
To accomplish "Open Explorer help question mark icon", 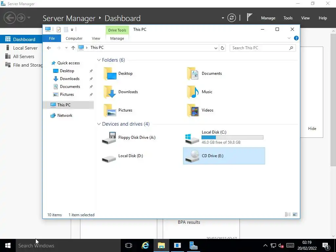I will coord(296,38).
